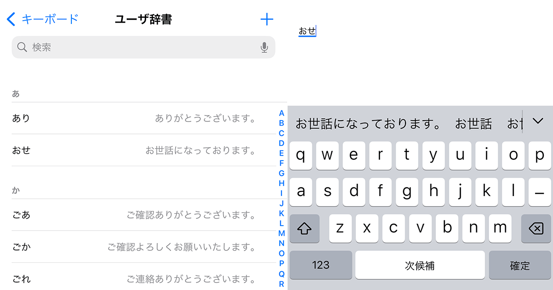Select the ごあ shortcut row
Viewport: 553px width, 290px height.
click(143, 215)
